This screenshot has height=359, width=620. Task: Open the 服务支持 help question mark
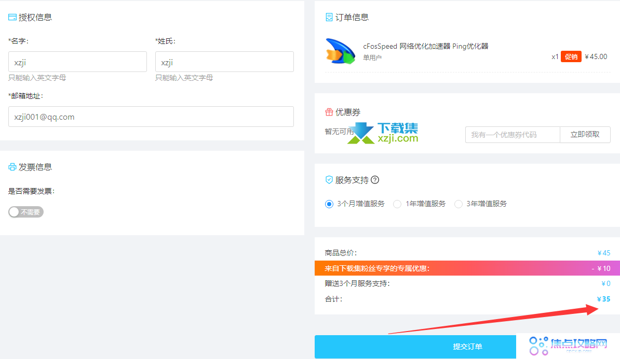coord(375,180)
